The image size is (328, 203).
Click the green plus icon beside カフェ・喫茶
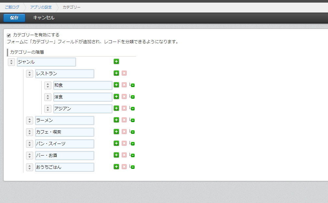(116, 132)
